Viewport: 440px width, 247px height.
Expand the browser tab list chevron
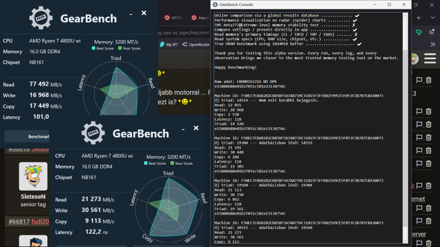click(433, 18)
